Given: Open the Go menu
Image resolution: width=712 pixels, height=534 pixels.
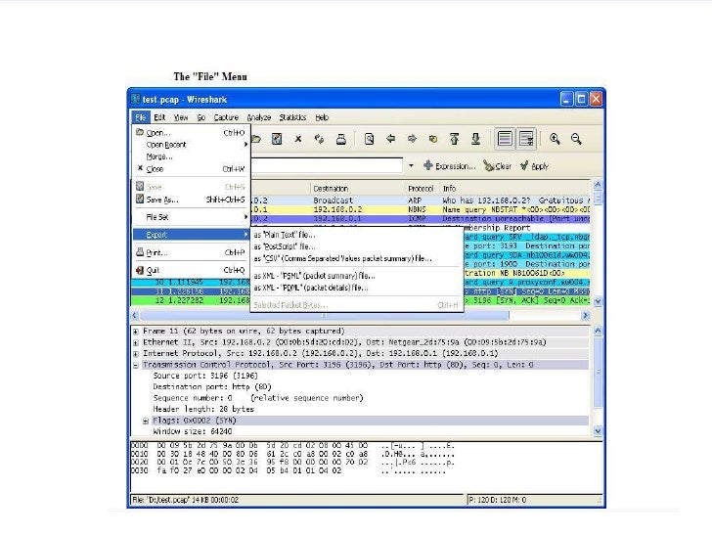Looking at the screenshot, I should pos(201,117).
